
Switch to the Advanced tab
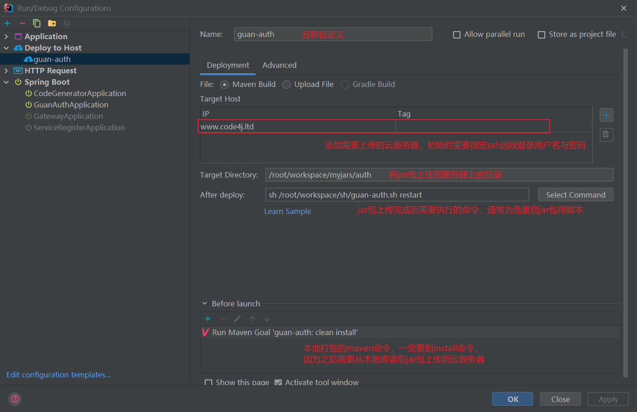[279, 65]
